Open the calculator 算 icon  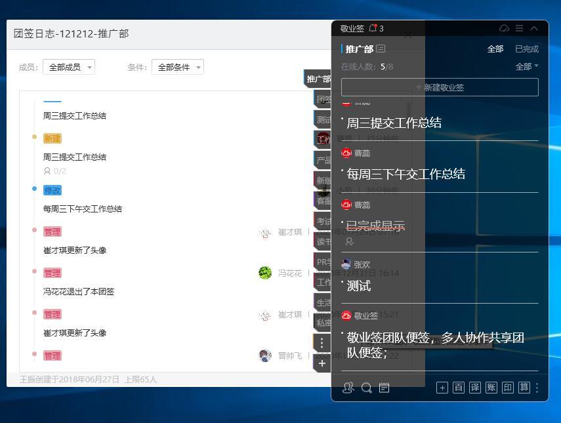tap(524, 388)
